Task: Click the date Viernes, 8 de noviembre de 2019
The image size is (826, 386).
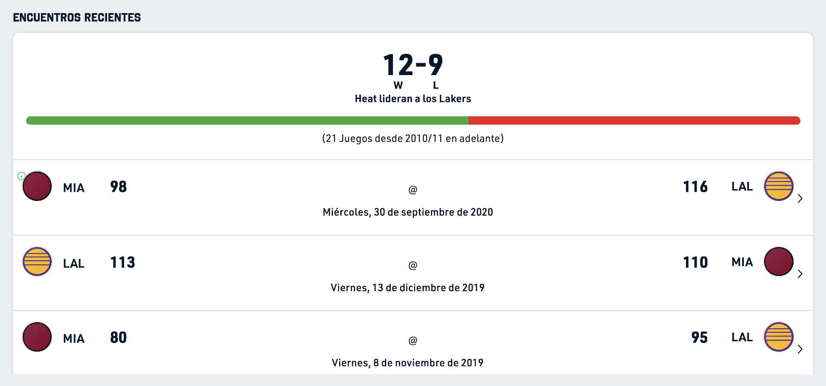Action: 408,362
